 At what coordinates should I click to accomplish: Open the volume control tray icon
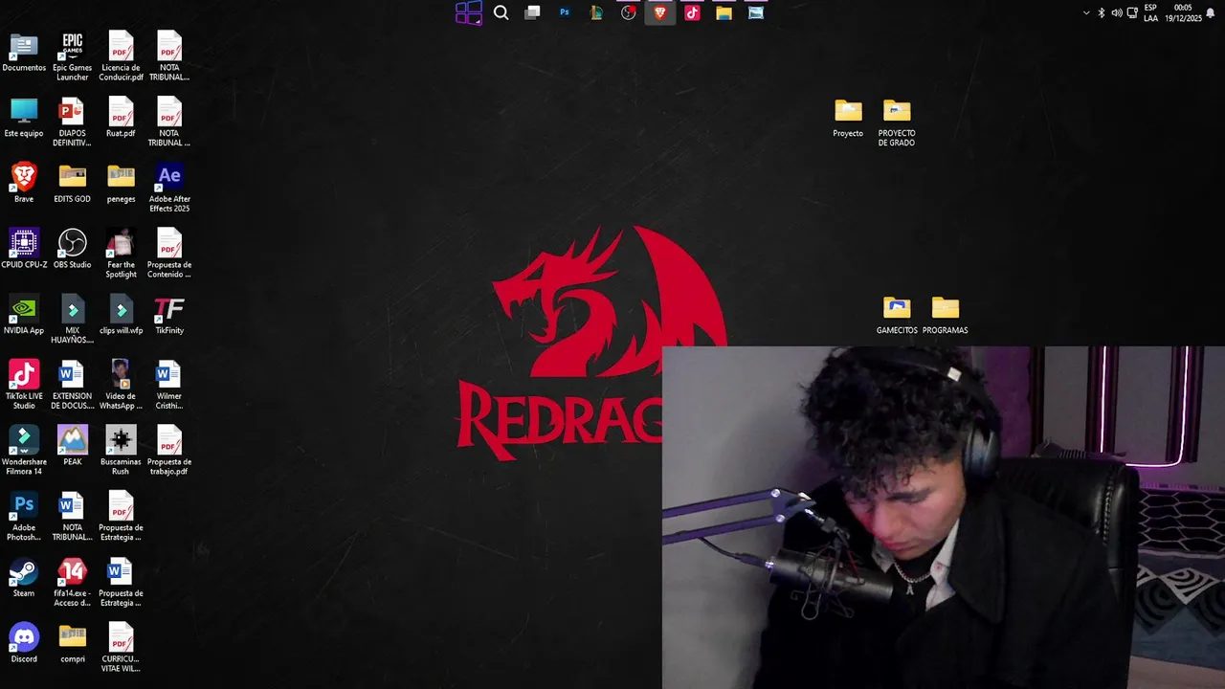click(x=1117, y=12)
